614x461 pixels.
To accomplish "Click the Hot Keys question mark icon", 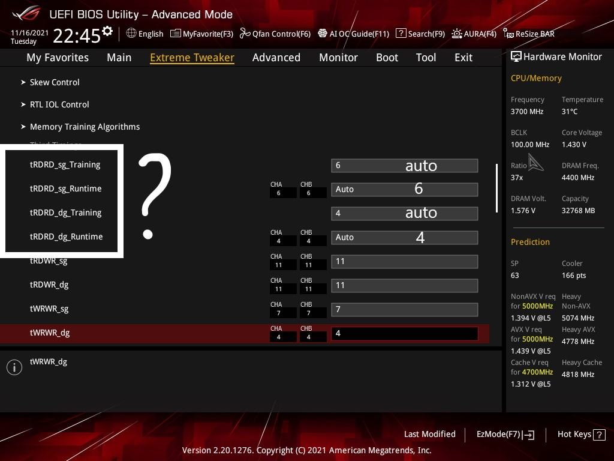I will (x=599, y=435).
